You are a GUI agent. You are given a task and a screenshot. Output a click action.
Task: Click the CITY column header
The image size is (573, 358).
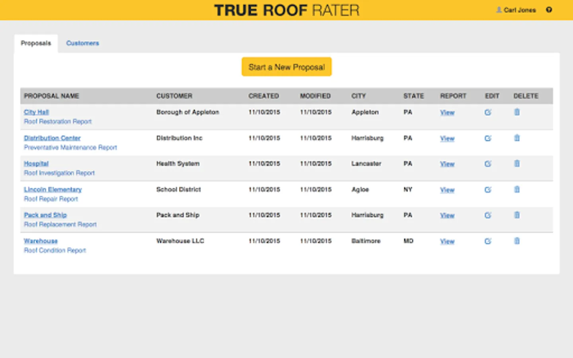[359, 96]
